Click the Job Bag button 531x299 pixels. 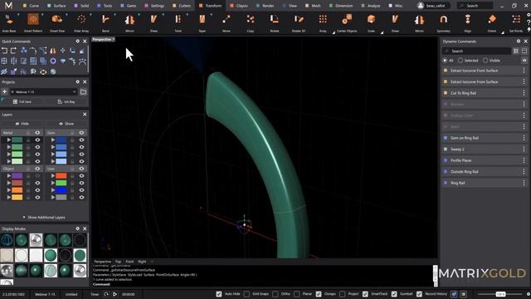pyautogui.click(x=66, y=101)
